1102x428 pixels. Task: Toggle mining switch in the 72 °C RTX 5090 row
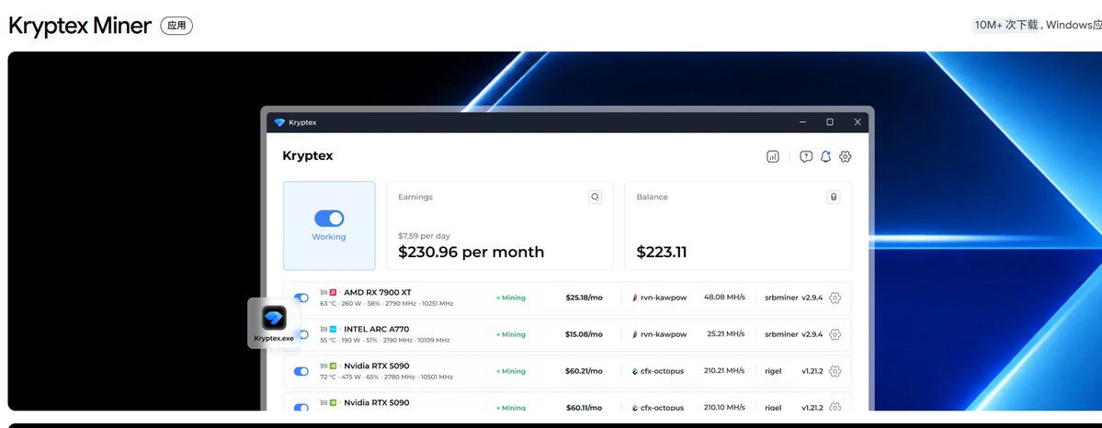pyautogui.click(x=301, y=371)
